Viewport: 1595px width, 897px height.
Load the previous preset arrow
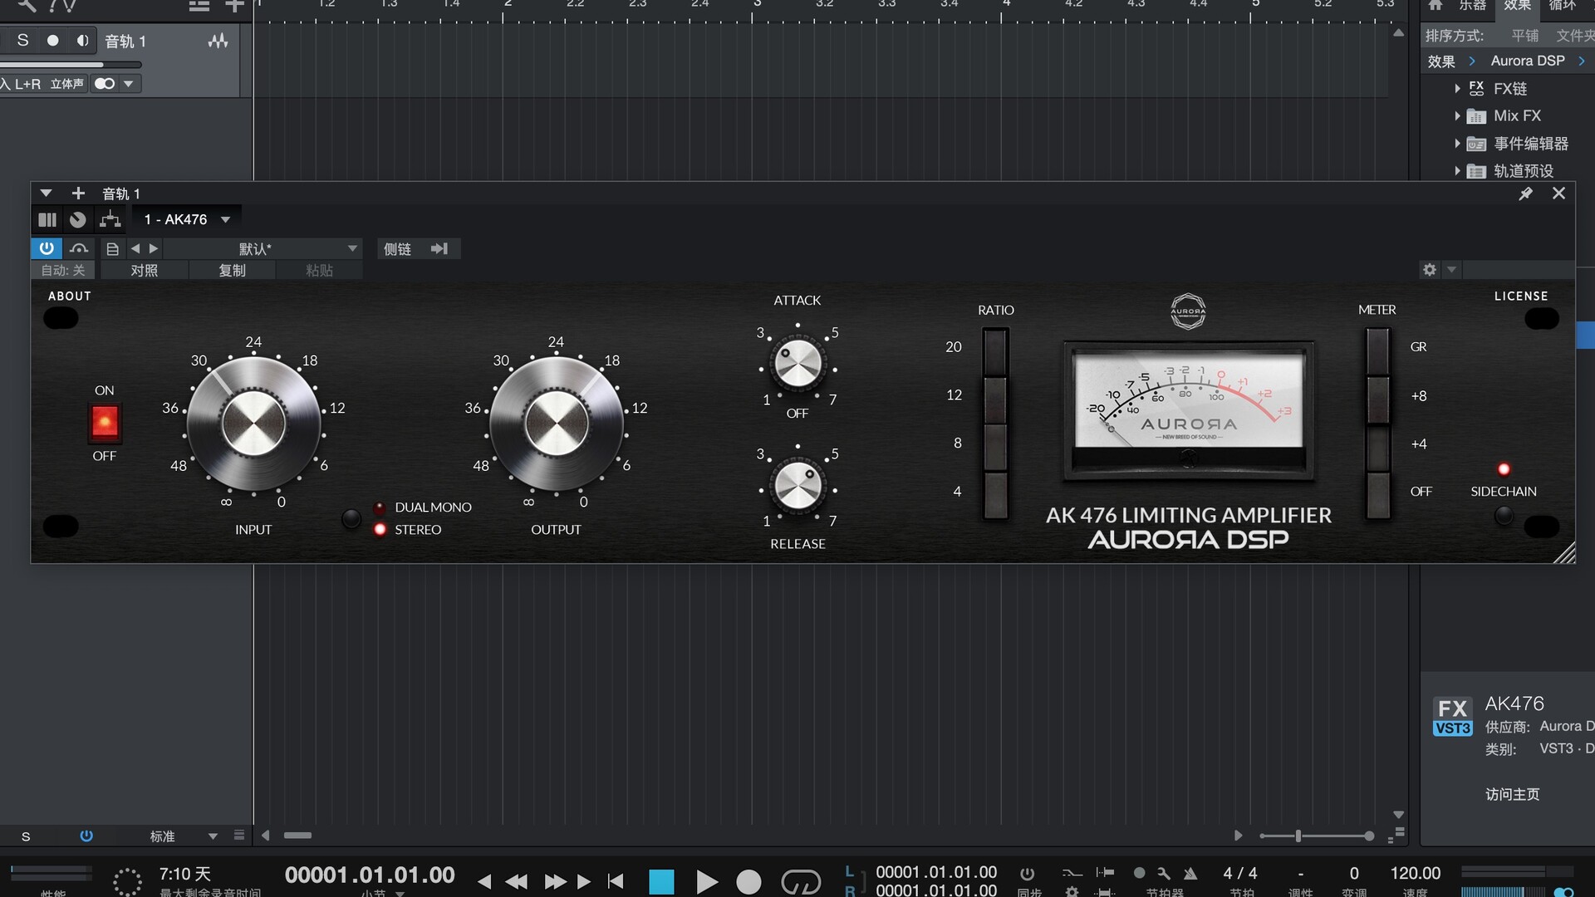[x=135, y=248]
